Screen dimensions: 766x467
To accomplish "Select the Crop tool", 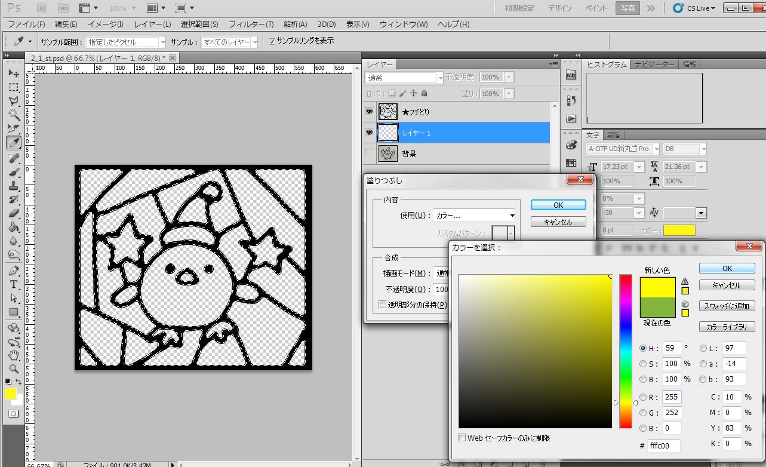I will (x=13, y=128).
